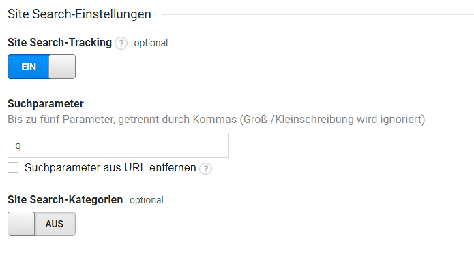
Task: Click the gray knob of the EIN switch
Action: coord(62,67)
